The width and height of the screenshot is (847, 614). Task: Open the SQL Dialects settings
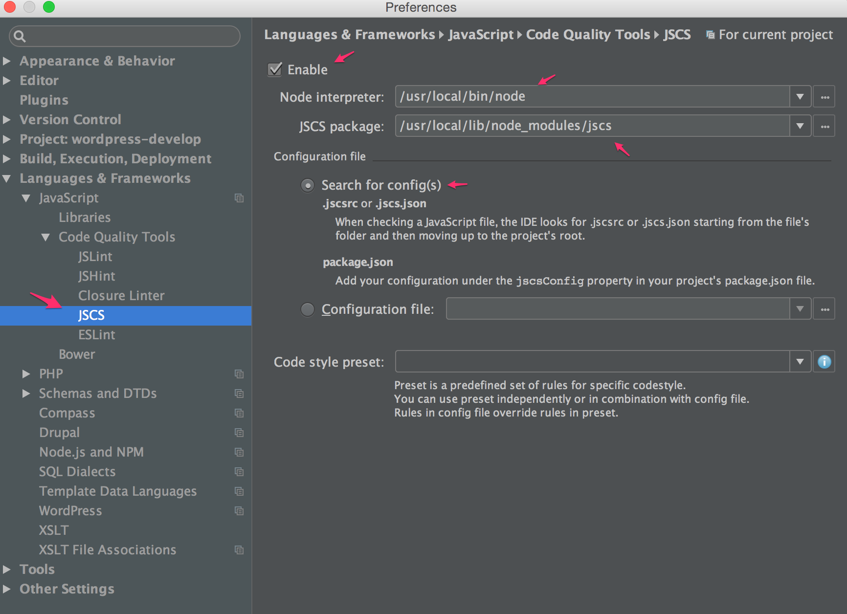[77, 472]
